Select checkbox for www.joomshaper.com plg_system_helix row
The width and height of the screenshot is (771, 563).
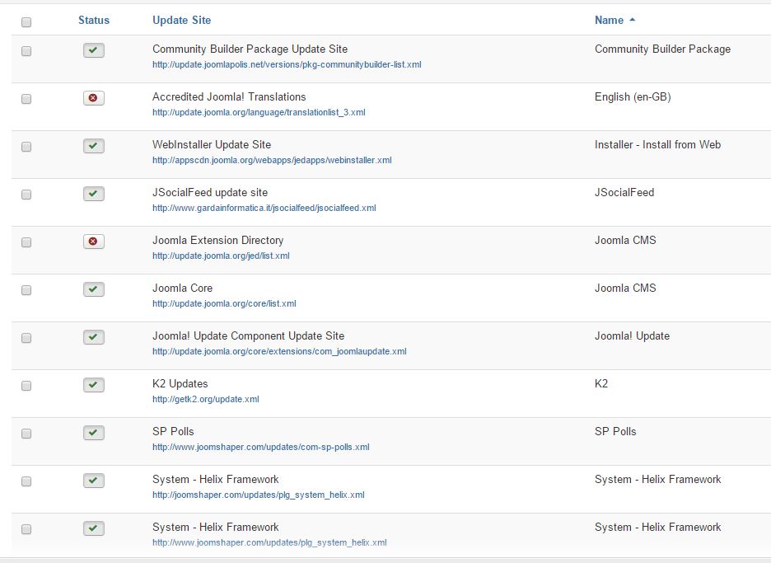tap(26, 529)
